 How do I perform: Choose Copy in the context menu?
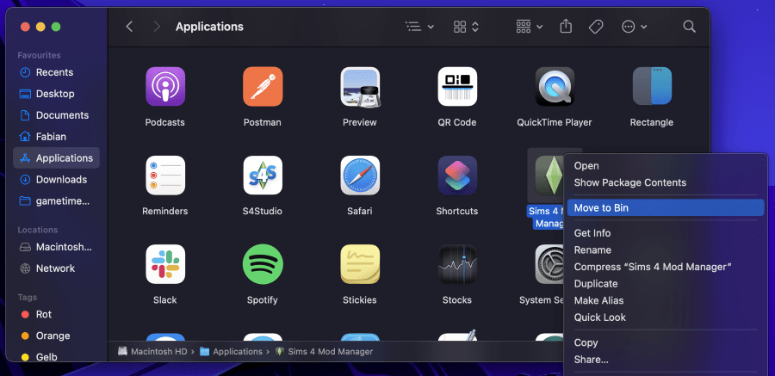666,342
